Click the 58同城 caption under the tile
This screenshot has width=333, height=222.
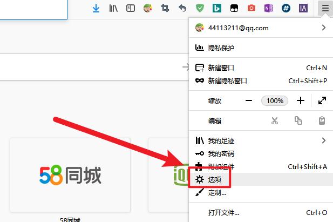pyautogui.click(x=70, y=220)
